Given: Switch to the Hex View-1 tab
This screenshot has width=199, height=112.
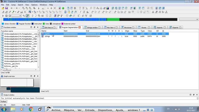Looking at the screenshot, I should (x=111, y=27).
